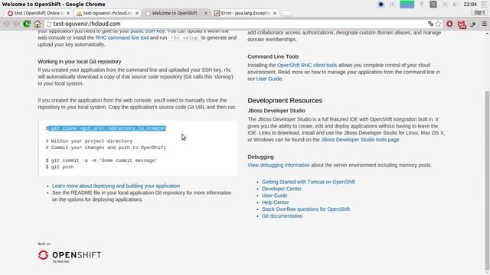Click the OpenShift by Red Hat logo
Screen dimensions: 490x275
pos(70,256)
